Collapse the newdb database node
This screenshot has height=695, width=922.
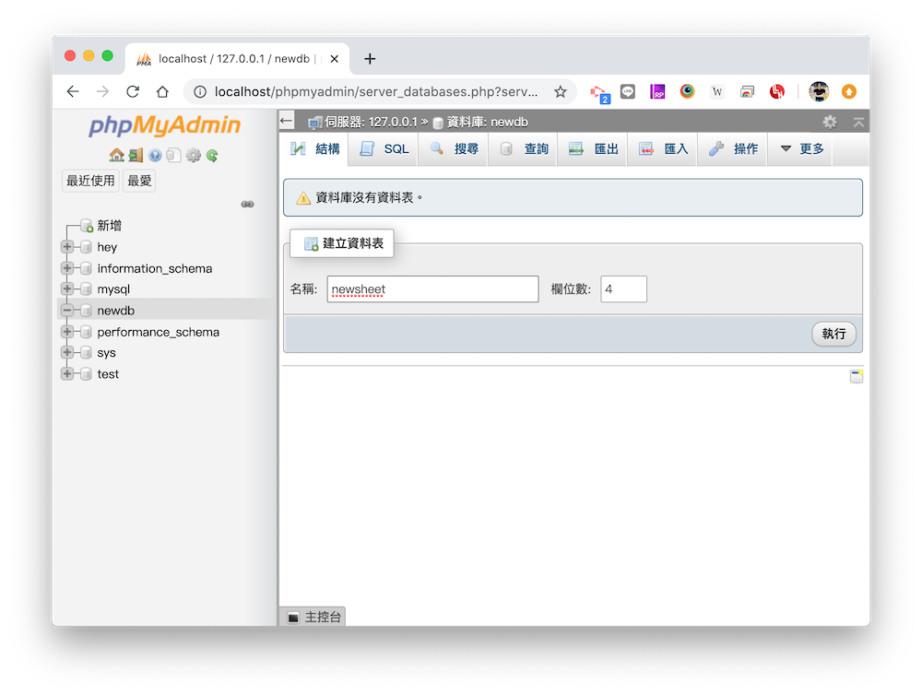(67, 310)
